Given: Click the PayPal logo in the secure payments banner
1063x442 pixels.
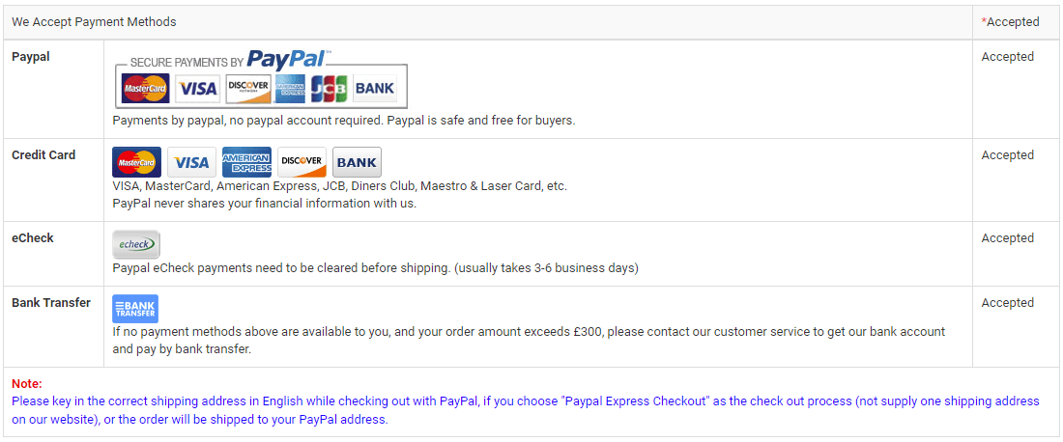Looking at the screenshot, I should (288, 60).
